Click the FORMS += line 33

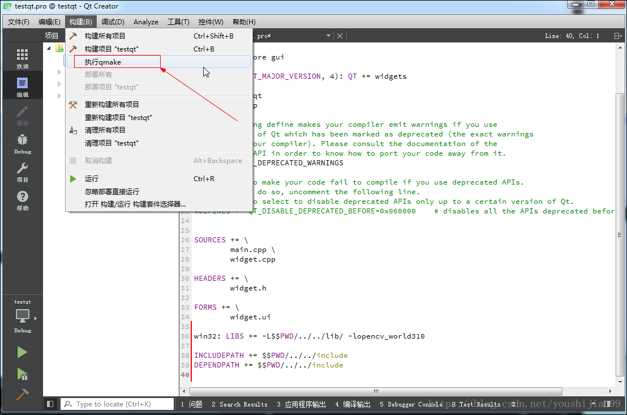click(216, 307)
